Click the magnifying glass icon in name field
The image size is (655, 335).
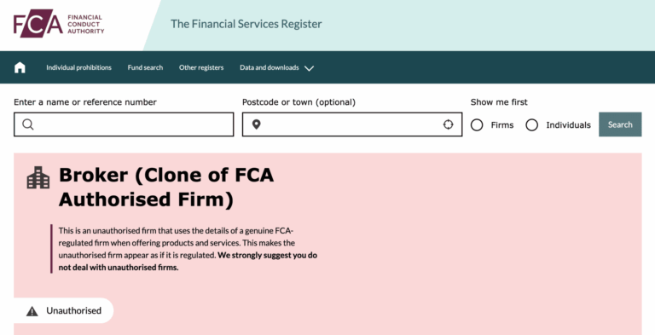click(x=28, y=124)
